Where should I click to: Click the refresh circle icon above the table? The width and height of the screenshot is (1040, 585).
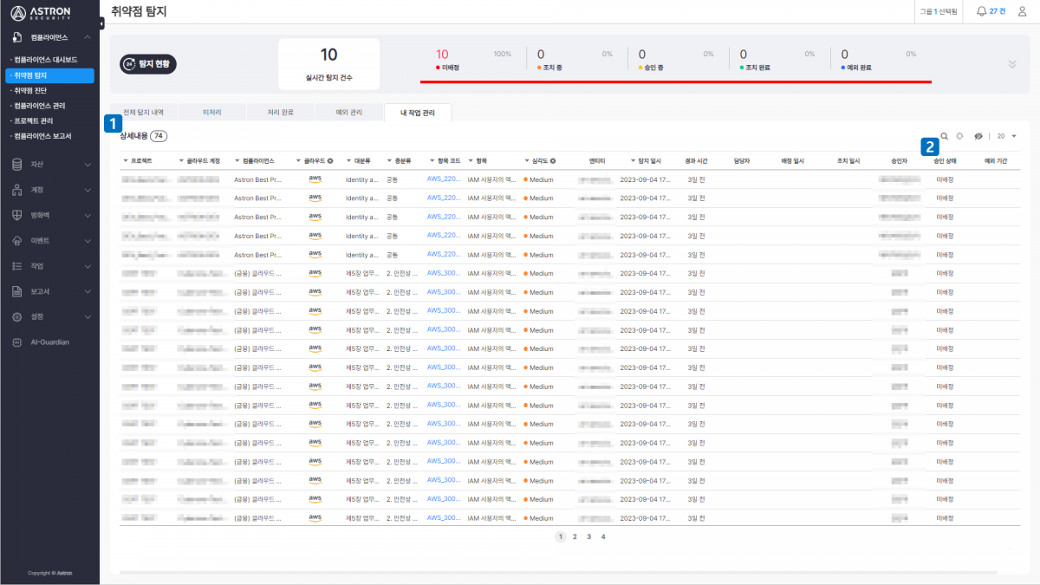[959, 136]
